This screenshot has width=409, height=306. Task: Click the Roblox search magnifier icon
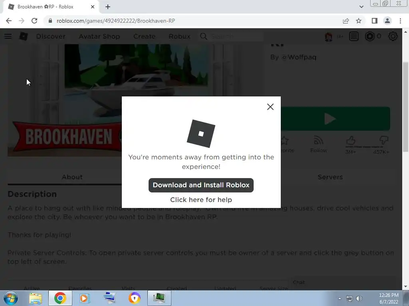point(203,36)
